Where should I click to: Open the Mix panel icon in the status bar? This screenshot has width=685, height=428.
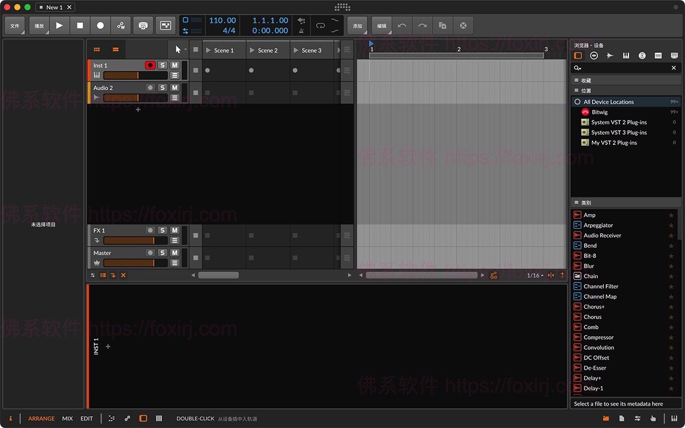pyautogui.click(x=67, y=418)
